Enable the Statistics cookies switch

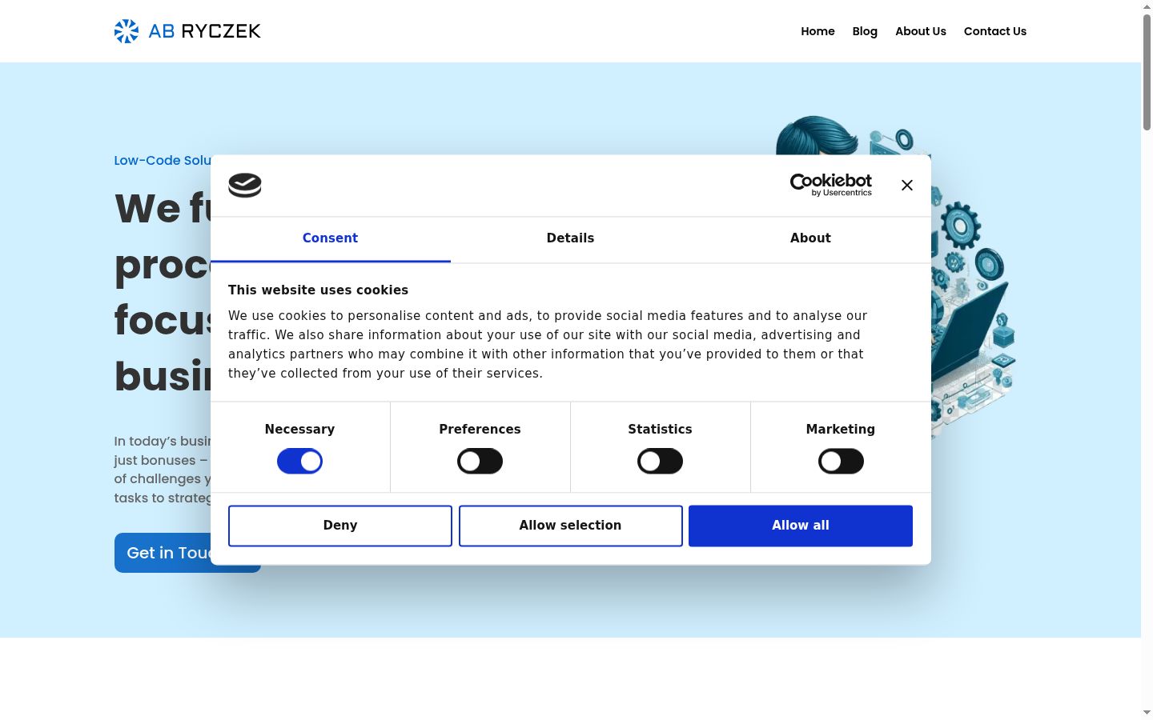(x=660, y=462)
